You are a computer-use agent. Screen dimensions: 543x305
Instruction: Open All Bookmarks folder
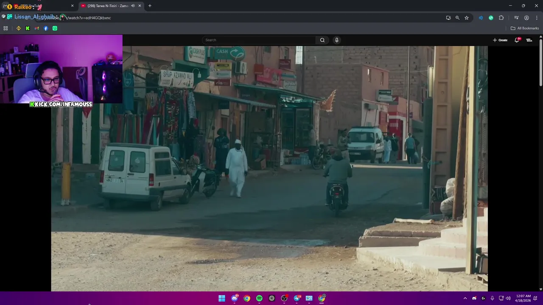tap(525, 28)
